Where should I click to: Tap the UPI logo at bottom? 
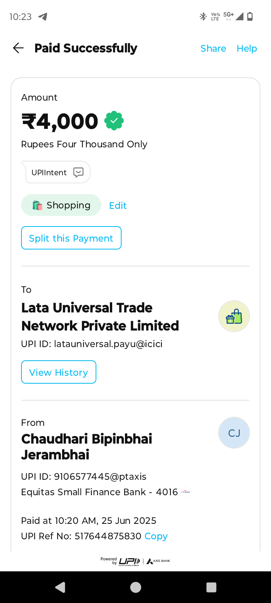pos(129,562)
